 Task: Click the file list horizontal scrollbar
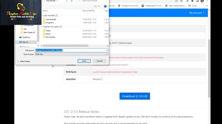click(66, 46)
